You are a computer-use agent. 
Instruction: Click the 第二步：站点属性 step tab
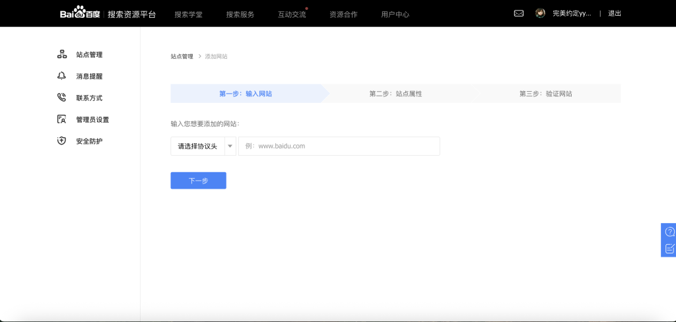[396, 94]
